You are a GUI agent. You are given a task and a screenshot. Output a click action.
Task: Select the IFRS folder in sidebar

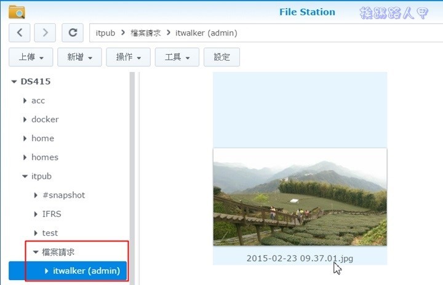[x=51, y=214]
